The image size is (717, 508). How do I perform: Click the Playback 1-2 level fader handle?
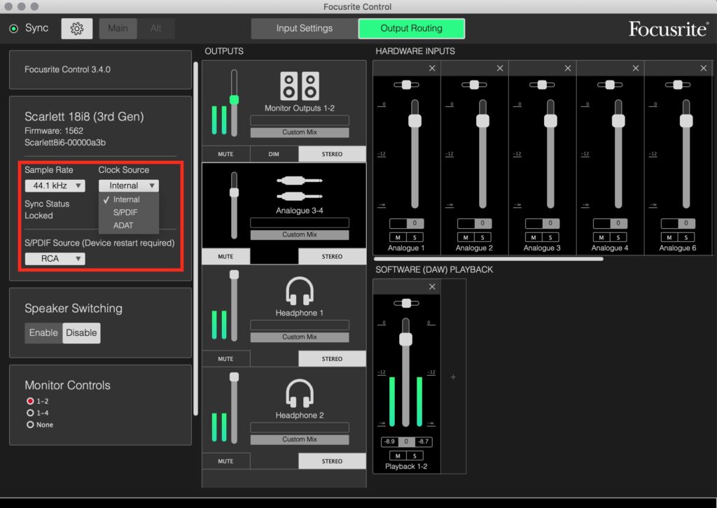(x=405, y=339)
